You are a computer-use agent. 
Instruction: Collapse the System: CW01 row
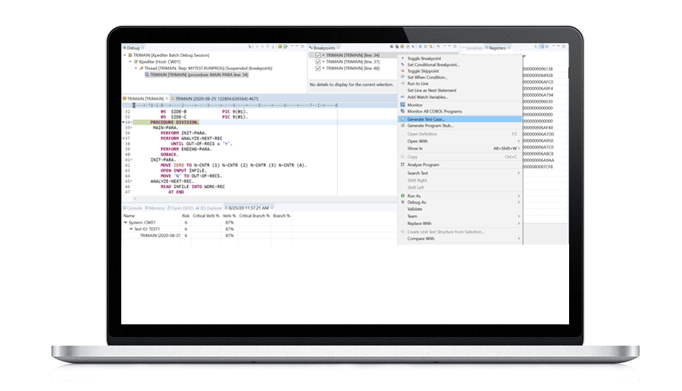coord(126,222)
